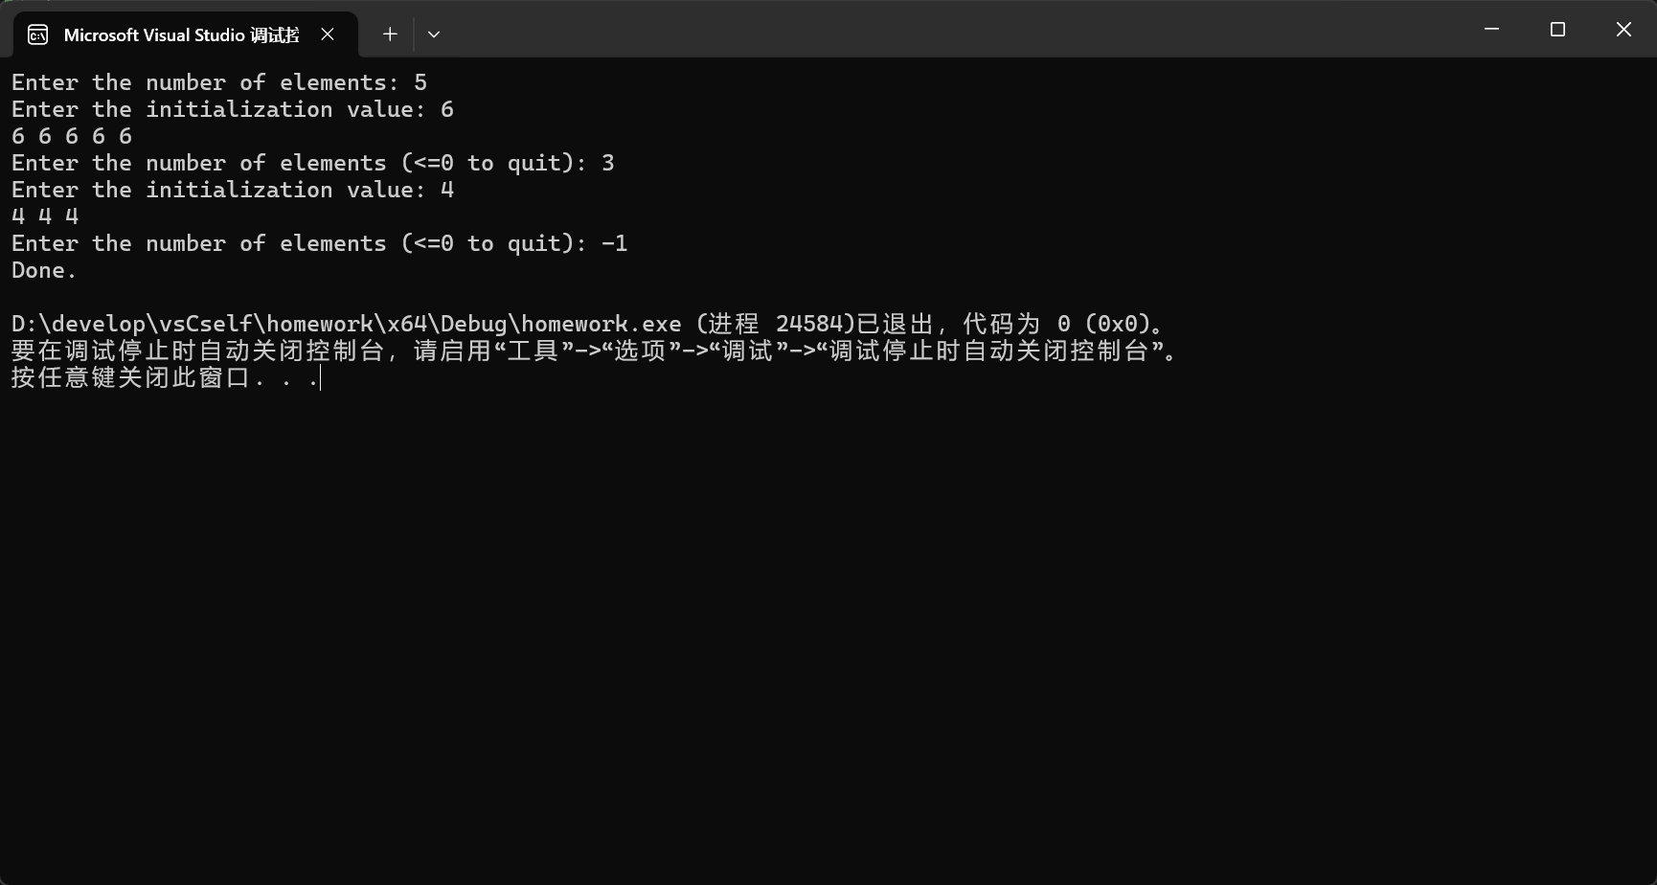Select the Microsoft Visual Studio tab title
The height and width of the screenshot is (885, 1657).
tap(182, 35)
